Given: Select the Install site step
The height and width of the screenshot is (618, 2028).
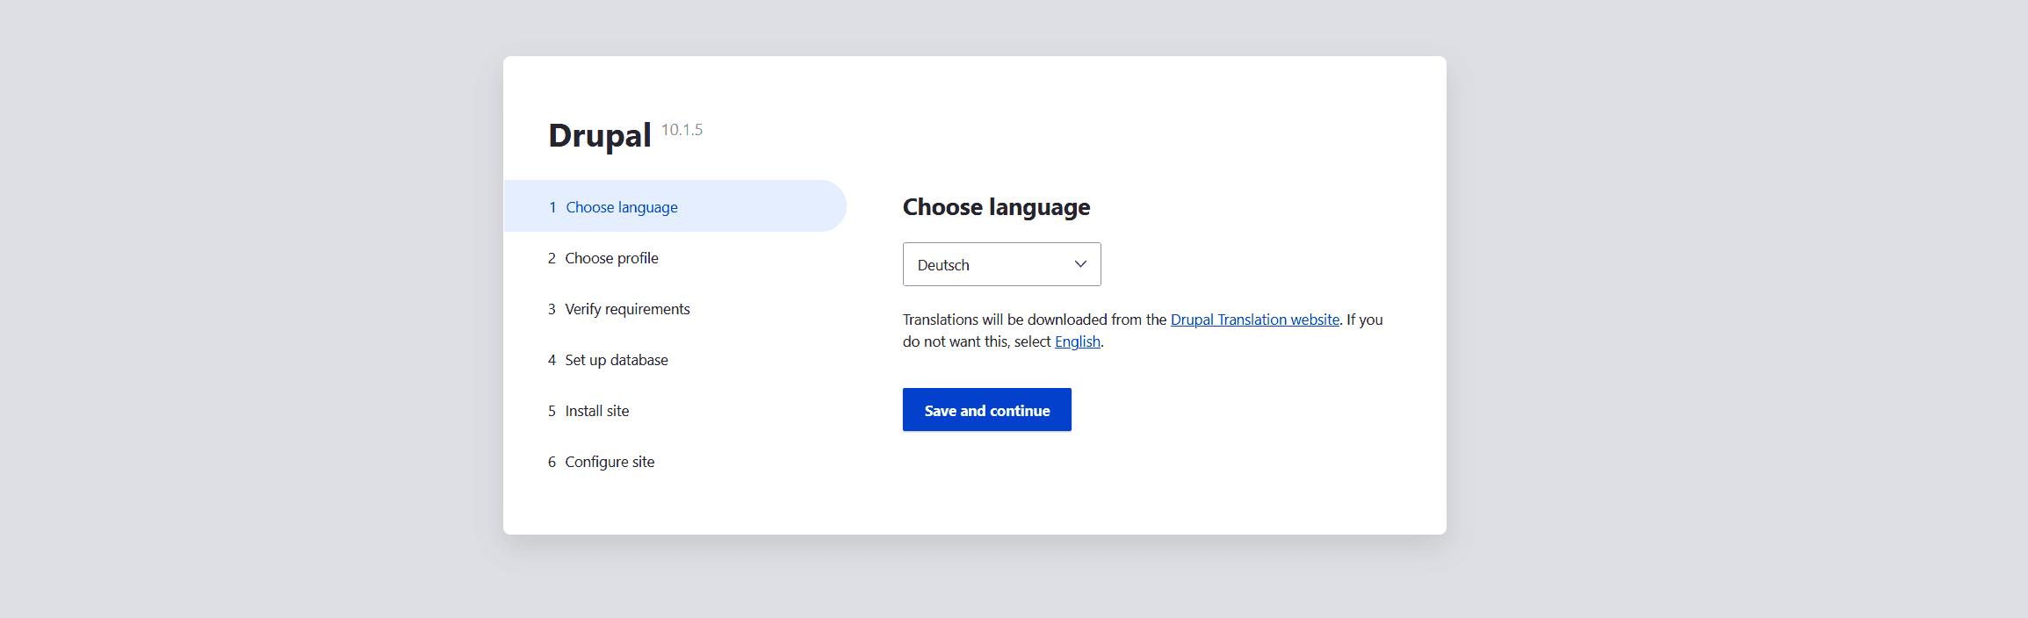Looking at the screenshot, I should click(597, 411).
